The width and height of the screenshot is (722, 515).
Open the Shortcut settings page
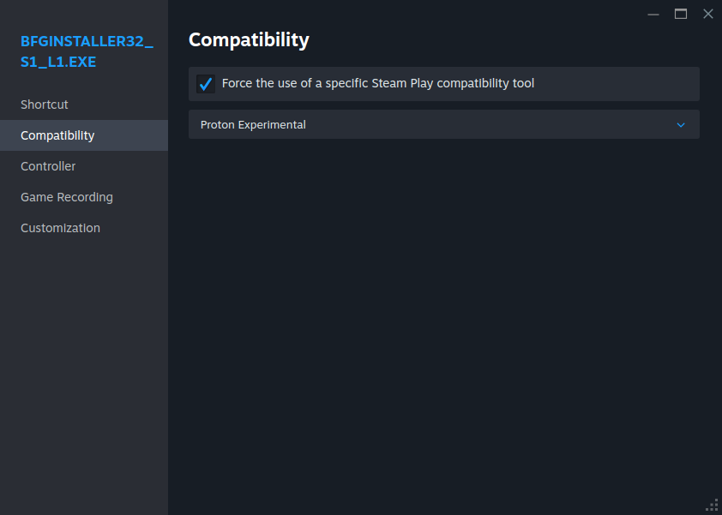45,105
